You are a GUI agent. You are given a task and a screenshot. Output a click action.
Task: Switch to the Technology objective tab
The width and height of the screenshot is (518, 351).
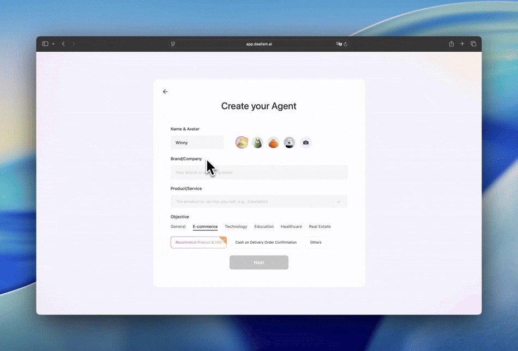point(236,227)
